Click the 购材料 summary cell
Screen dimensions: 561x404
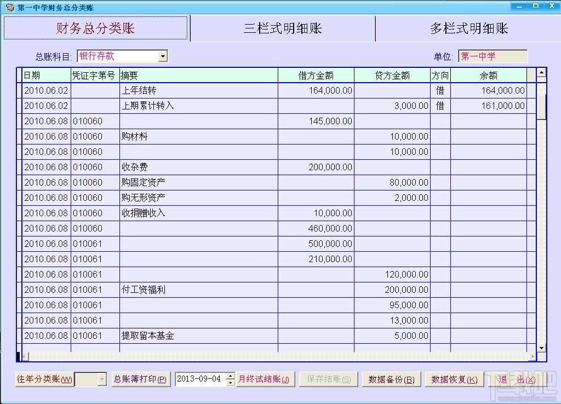pyautogui.click(x=199, y=136)
